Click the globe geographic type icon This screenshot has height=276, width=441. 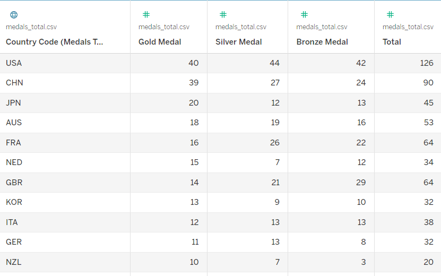click(x=14, y=15)
